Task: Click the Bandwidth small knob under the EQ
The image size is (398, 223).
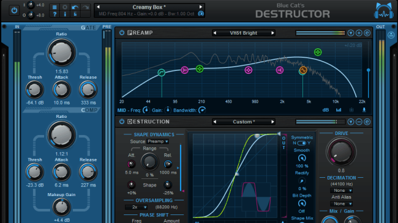Action: (202, 110)
